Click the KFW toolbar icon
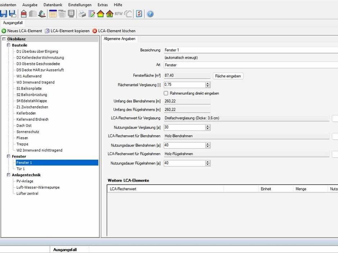Screen dimensions: 338x253 [x=119, y=14]
